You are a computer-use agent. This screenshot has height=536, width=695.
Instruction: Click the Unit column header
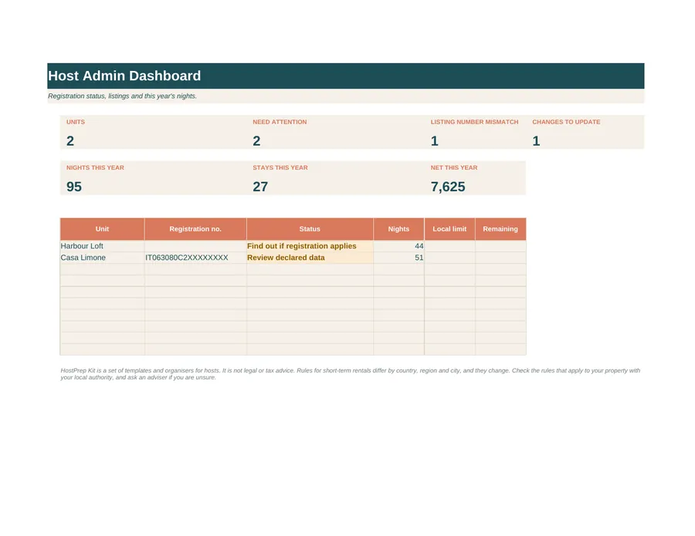tap(103, 229)
